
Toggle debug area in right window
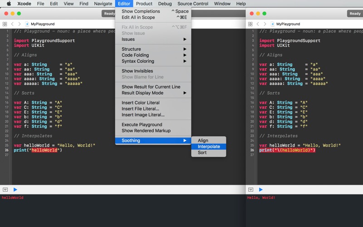[x=250, y=189]
